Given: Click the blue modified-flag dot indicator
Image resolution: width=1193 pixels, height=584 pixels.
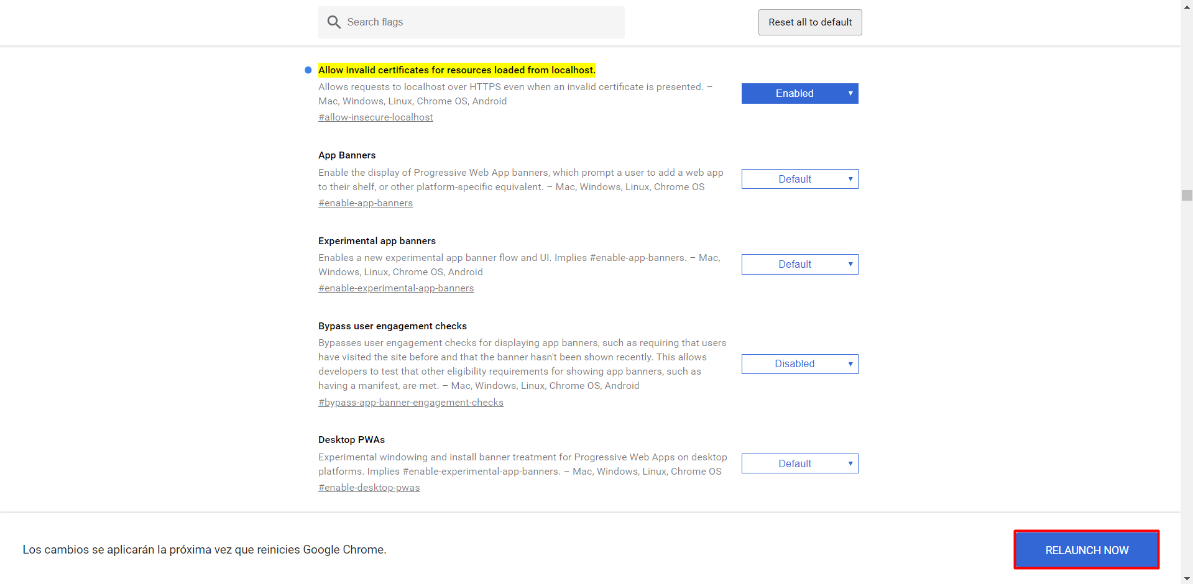Looking at the screenshot, I should point(308,70).
